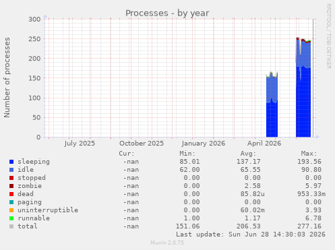The height and width of the screenshot is (250, 335).
Task: Click the zombie avg value 2.58
Action: click(x=253, y=186)
